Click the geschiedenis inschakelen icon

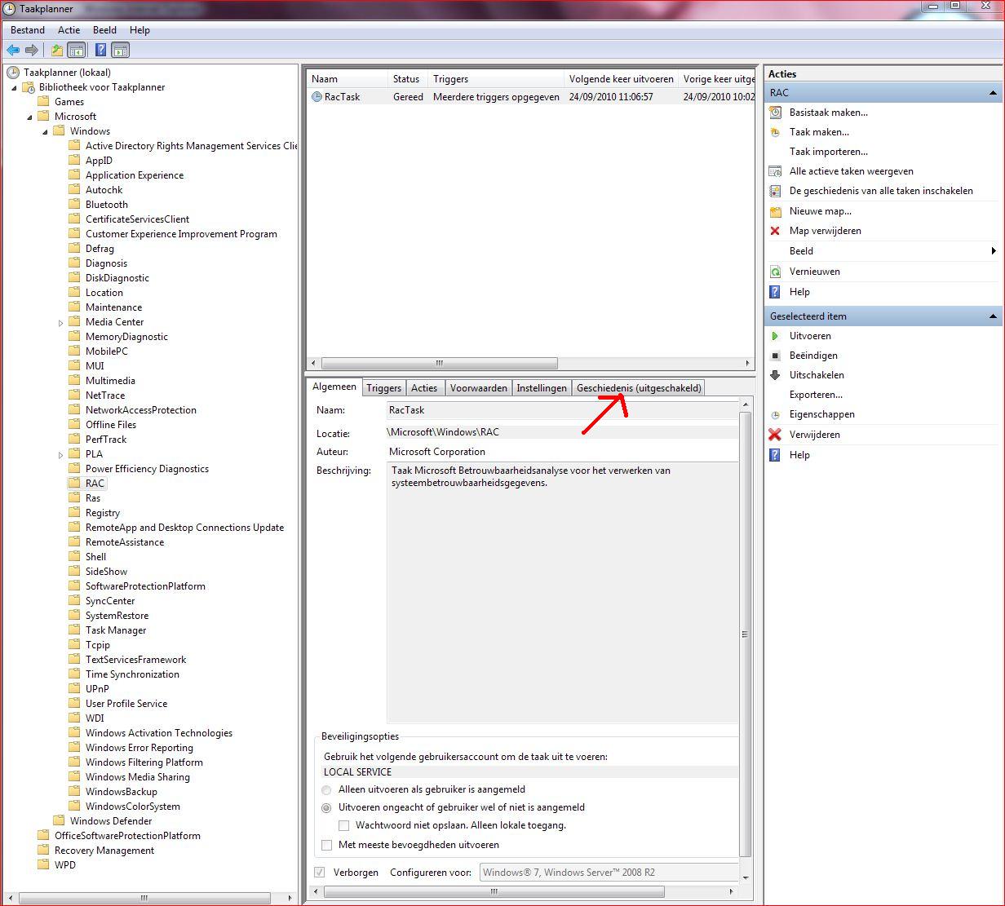click(776, 191)
